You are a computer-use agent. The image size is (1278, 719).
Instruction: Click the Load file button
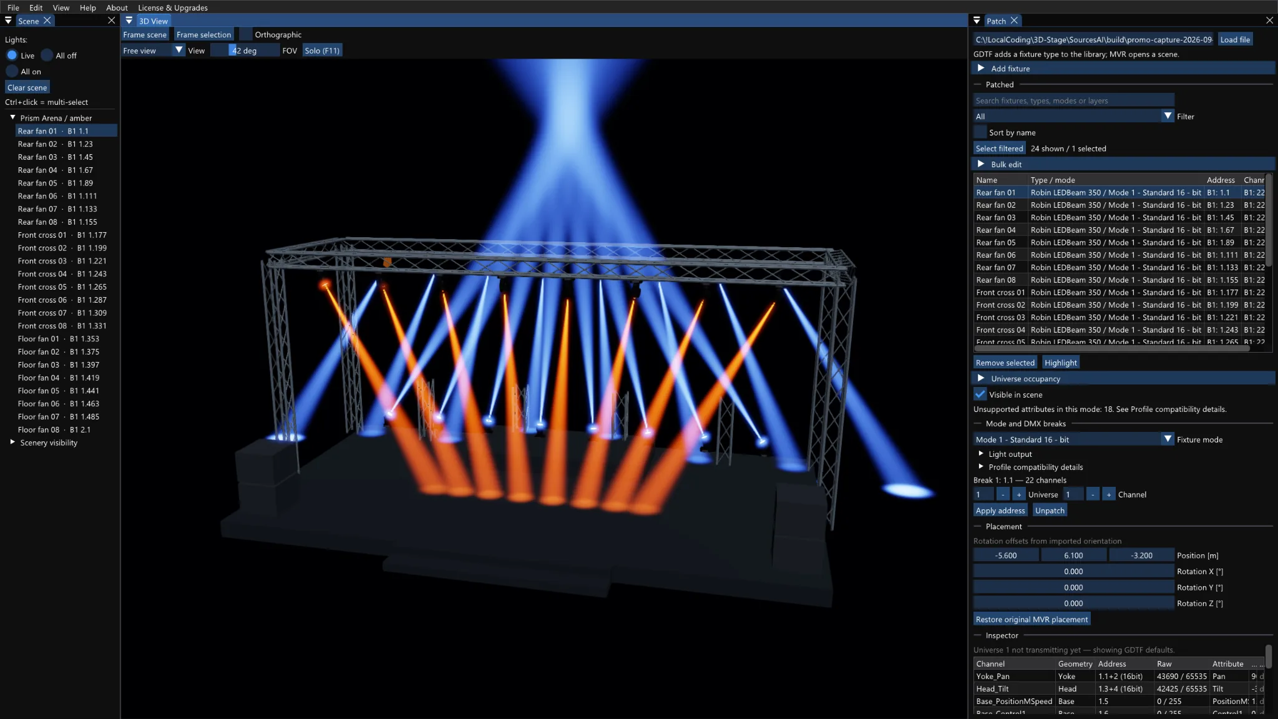pos(1235,39)
